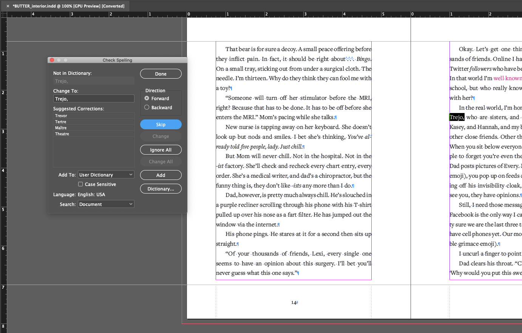
Task: Click the Skip button
Action: [x=161, y=124]
